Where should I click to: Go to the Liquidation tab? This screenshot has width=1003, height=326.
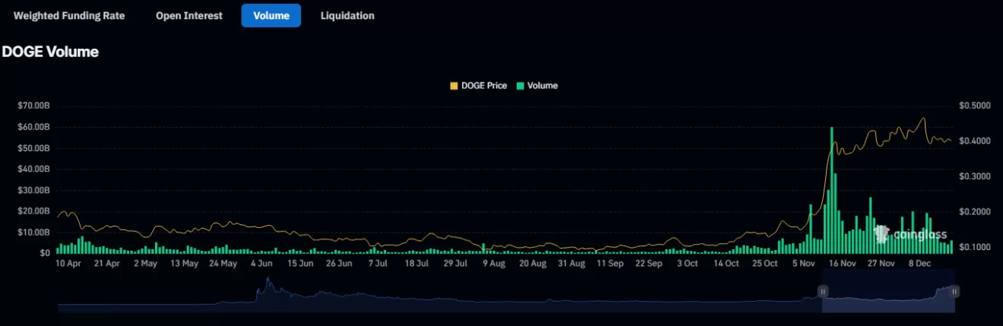347,15
